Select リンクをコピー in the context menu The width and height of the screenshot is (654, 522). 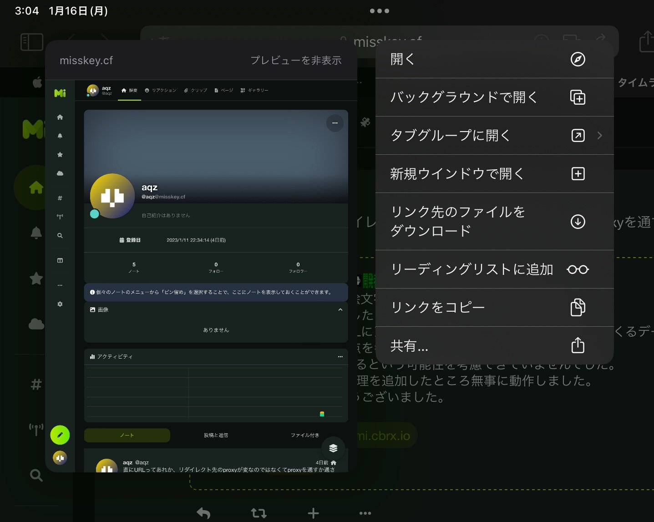(x=437, y=307)
